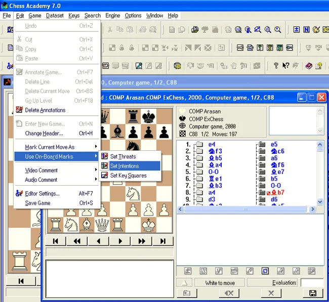Screen dimensions: 329x302
Task: Jump to the first move of game
Action: [56, 241]
